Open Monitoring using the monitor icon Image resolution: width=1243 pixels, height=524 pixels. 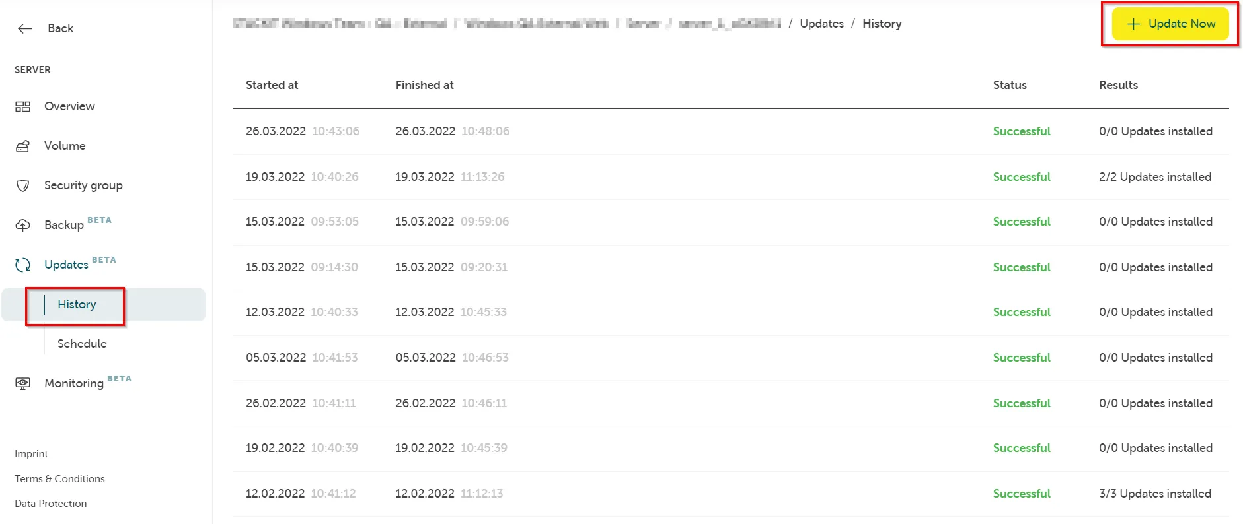[23, 383]
